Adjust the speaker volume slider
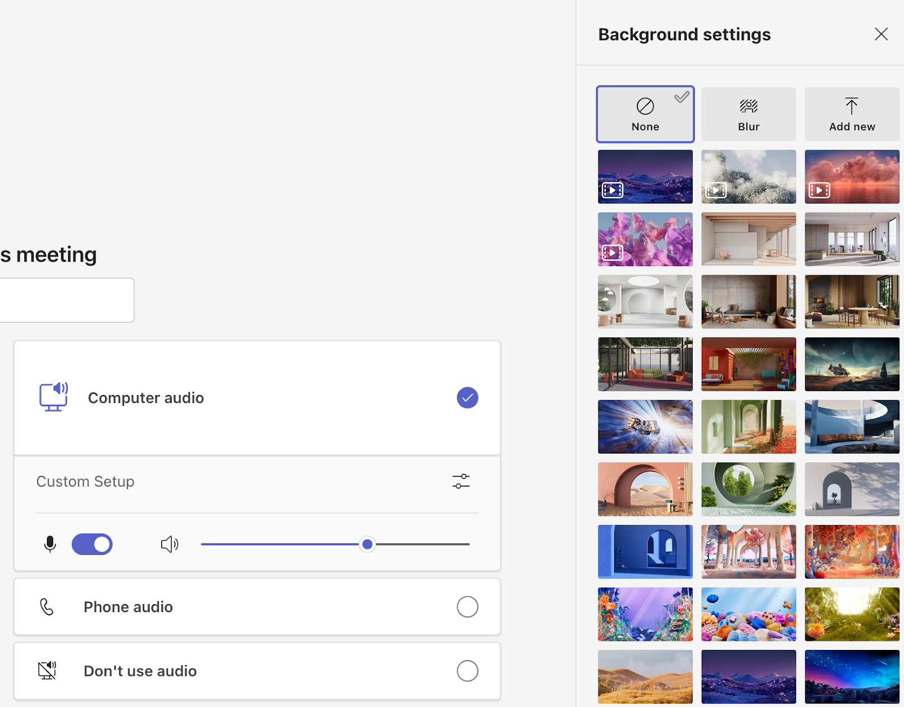 click(x=367, y=544)
